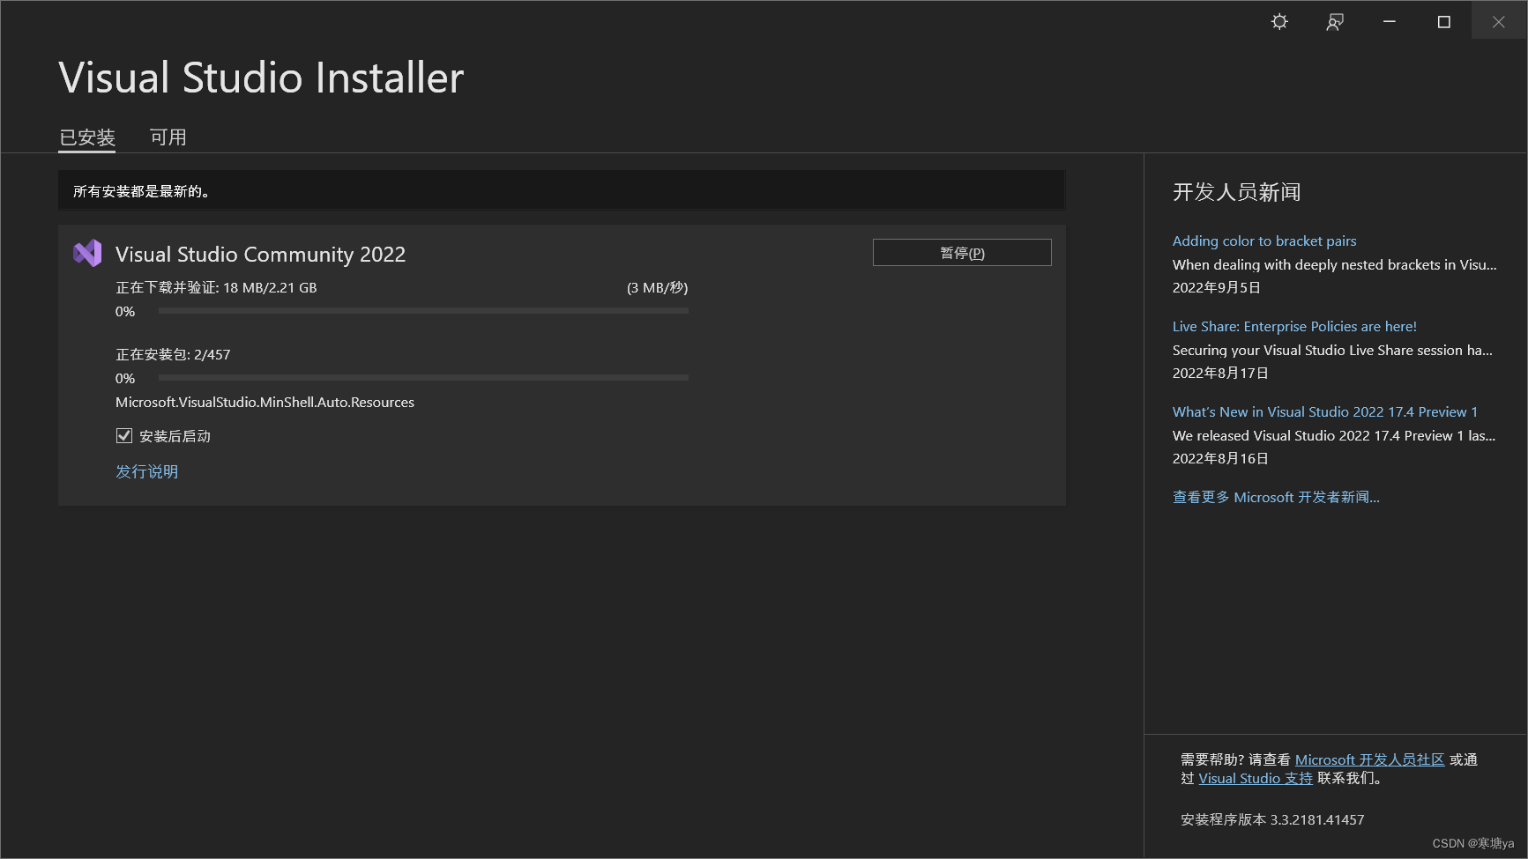Open 查看更多 Microsoft 开发者新闻 link
This screenshot has height=859, width=1528.
pyautogui.click(x=1276, y=497)
